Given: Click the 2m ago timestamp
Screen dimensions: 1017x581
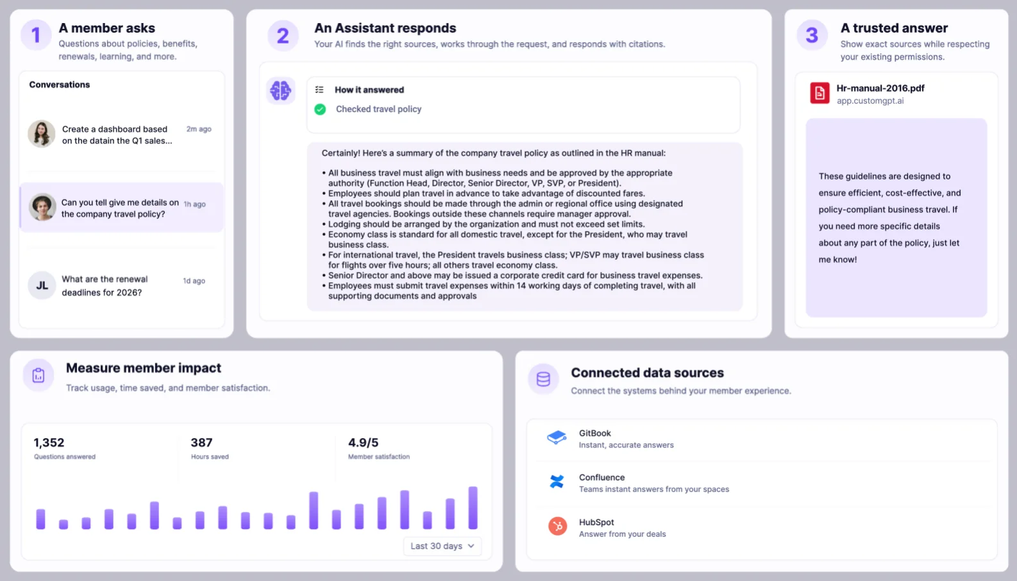Looking at the screenshot, I should pos(199,130).
